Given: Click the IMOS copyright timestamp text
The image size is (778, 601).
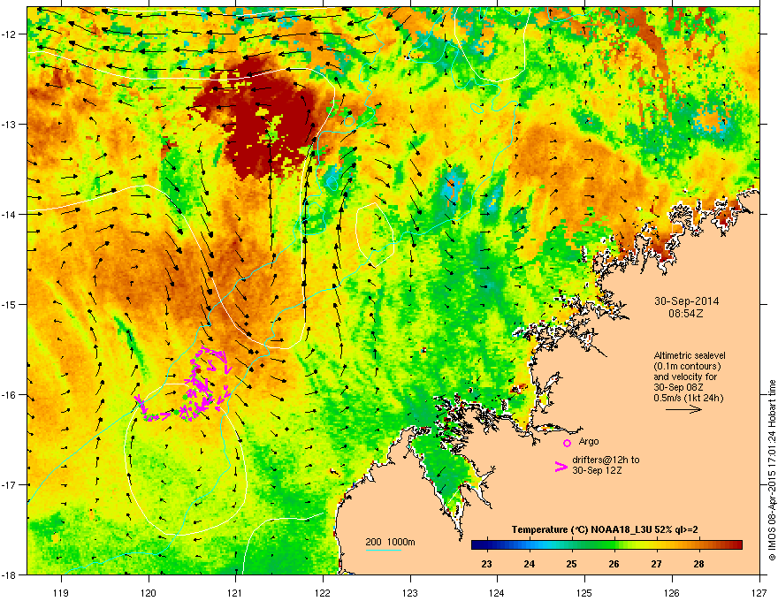Looking at the screenshot, I should 772,470.
